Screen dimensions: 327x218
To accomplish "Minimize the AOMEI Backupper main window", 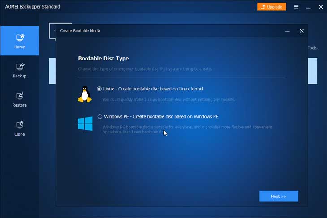I will (308, 7).
